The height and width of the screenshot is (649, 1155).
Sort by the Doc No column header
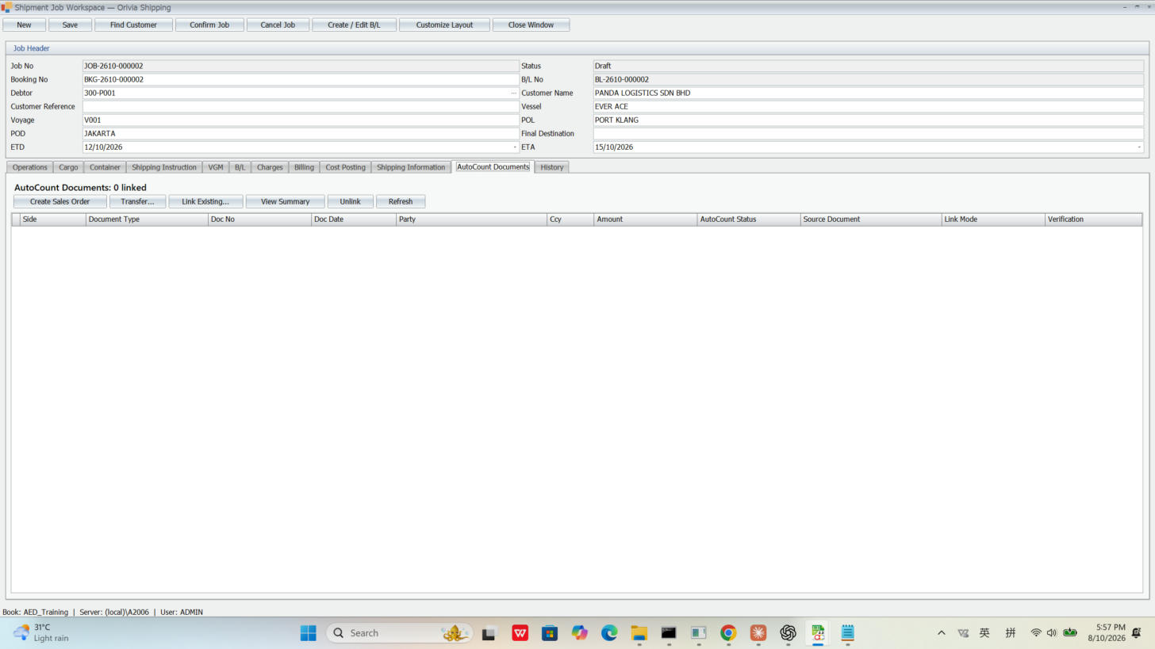259,220
